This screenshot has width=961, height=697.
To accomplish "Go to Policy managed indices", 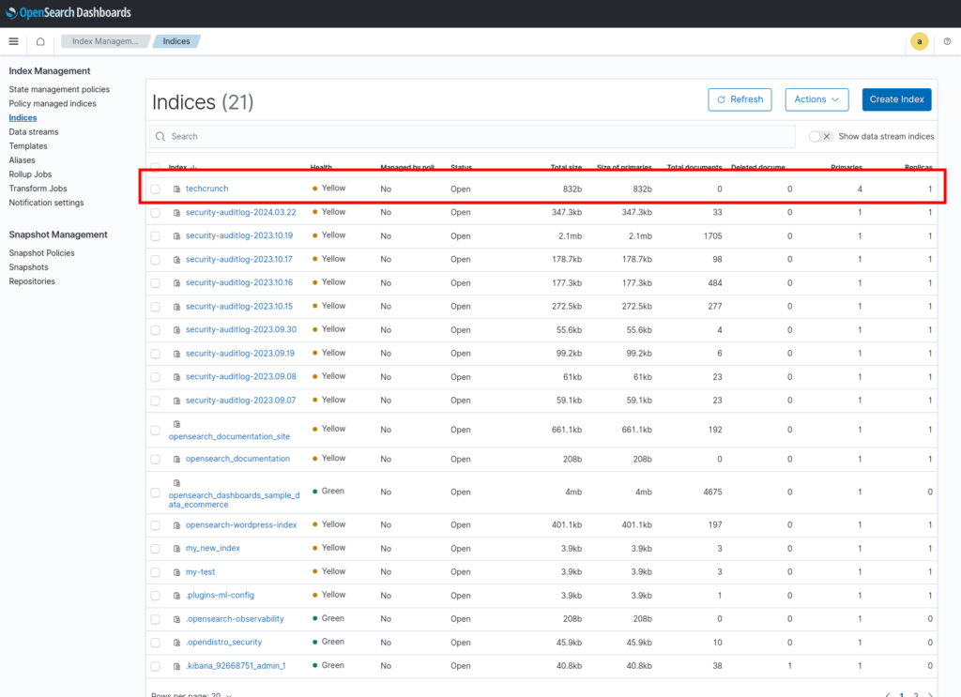I will click(x=53, y=103).
